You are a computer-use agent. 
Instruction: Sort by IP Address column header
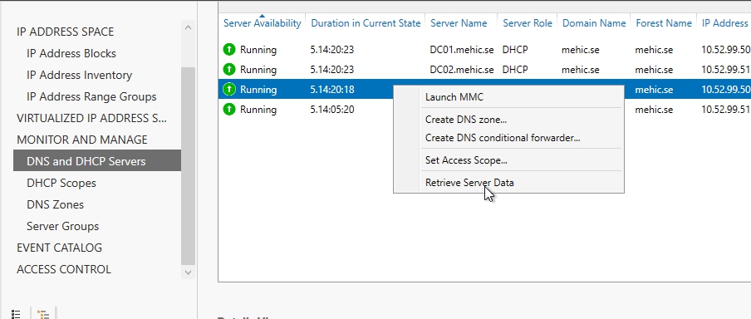724,23
